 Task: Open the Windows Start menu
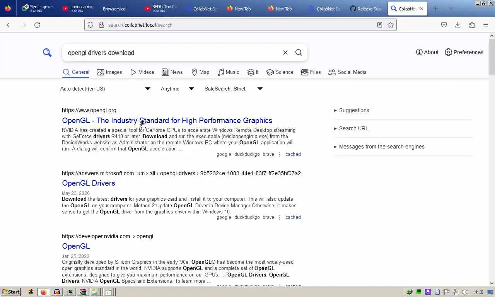pos(10,292)
